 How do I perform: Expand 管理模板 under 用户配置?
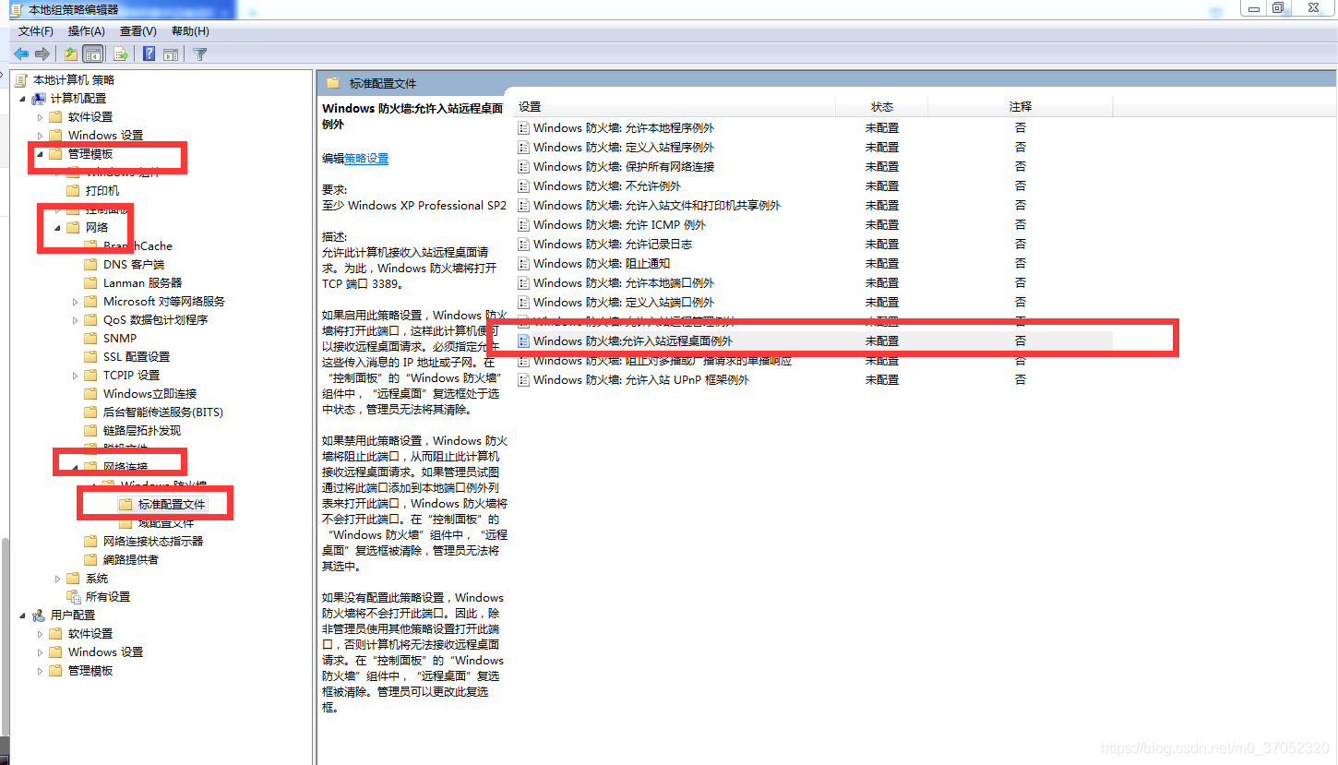point(40,670)
